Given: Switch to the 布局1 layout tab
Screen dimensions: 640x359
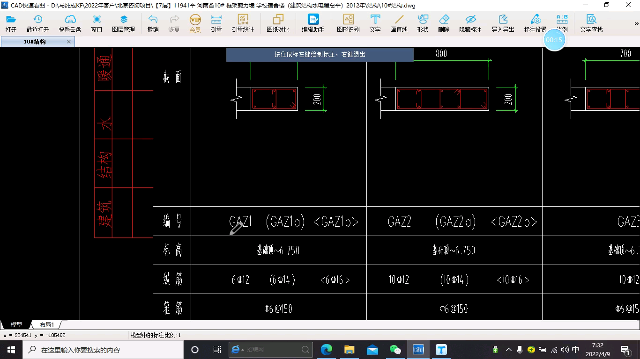Looking at the screenshot, I should [x=46, y=323].
